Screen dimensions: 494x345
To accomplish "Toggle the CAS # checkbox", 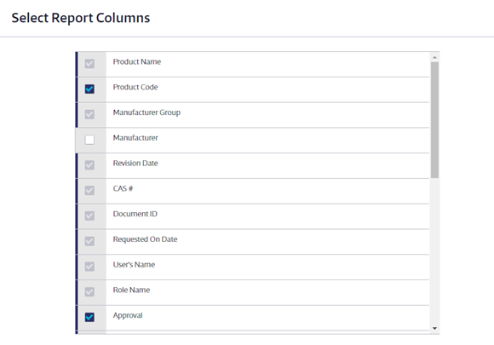I will (89, 190).
